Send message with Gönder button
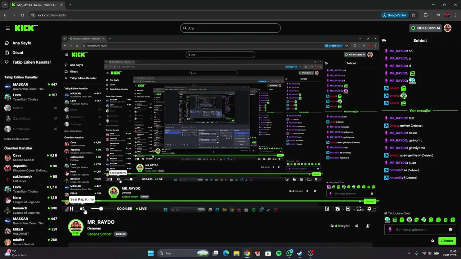Image resolution: width=461 pixels, height=259 pixels. 447,241
